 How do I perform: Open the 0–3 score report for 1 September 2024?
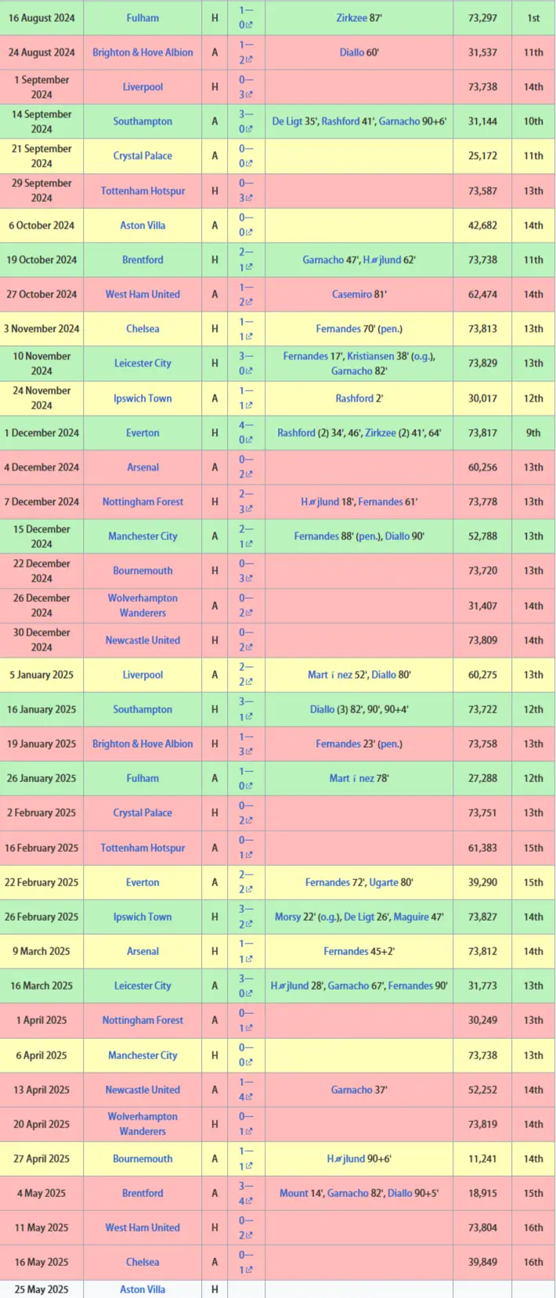[x=246, y=87]
